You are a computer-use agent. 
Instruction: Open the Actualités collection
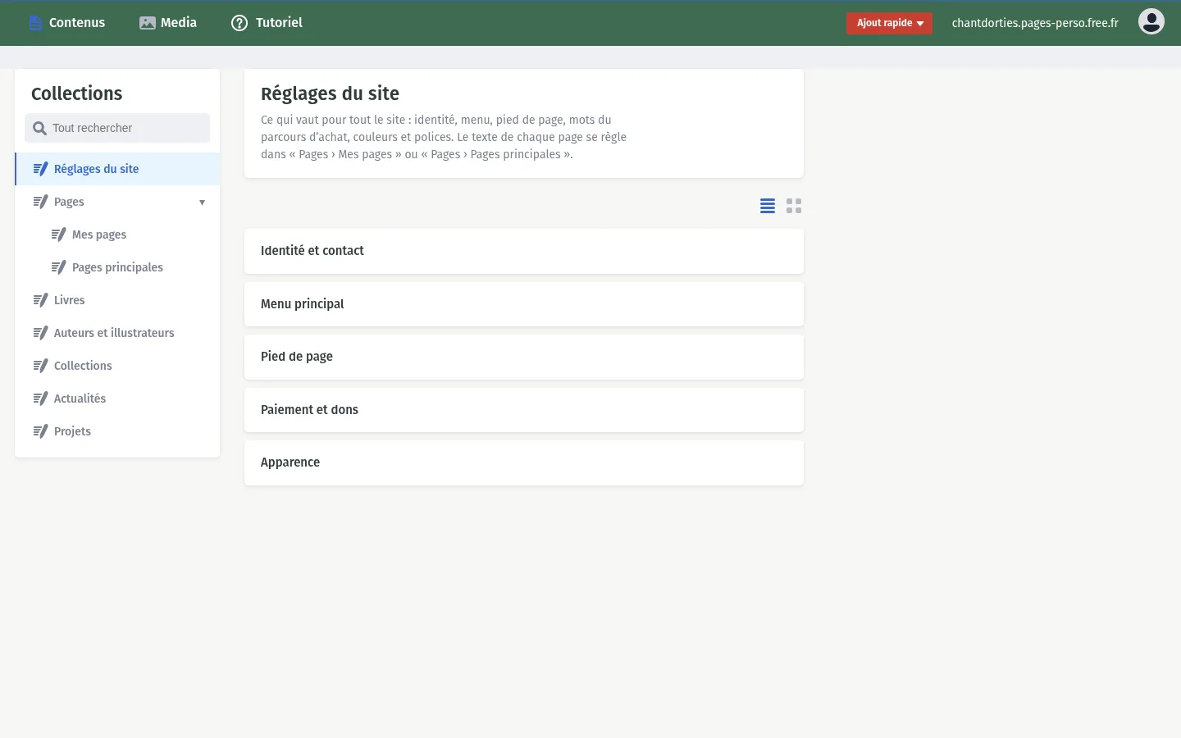117,399
